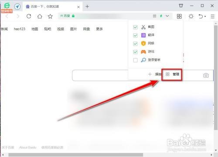Click the scroll-right arrow of horizontal scrollbar
The image size is (218, 157).
pos(211,155)
